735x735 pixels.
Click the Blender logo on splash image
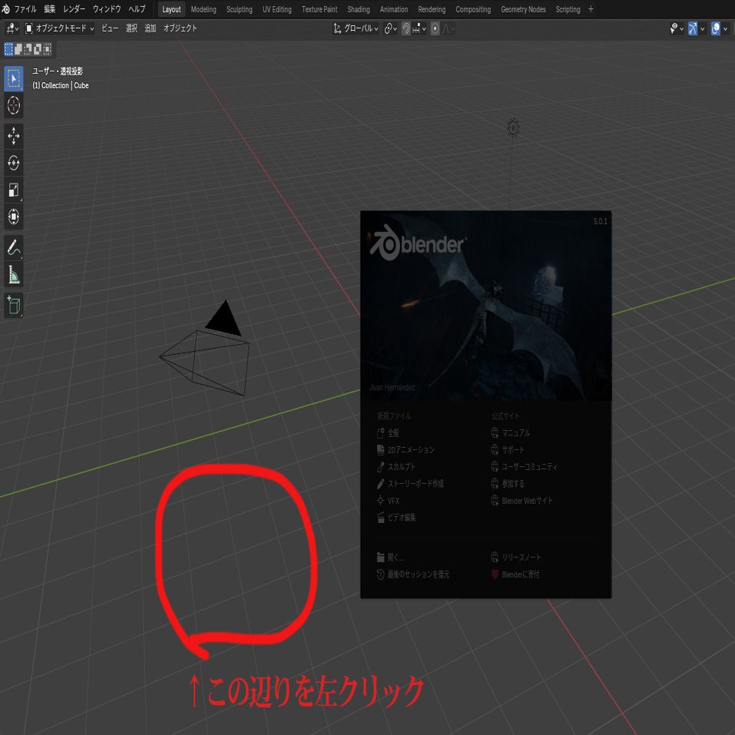[417, 243]
